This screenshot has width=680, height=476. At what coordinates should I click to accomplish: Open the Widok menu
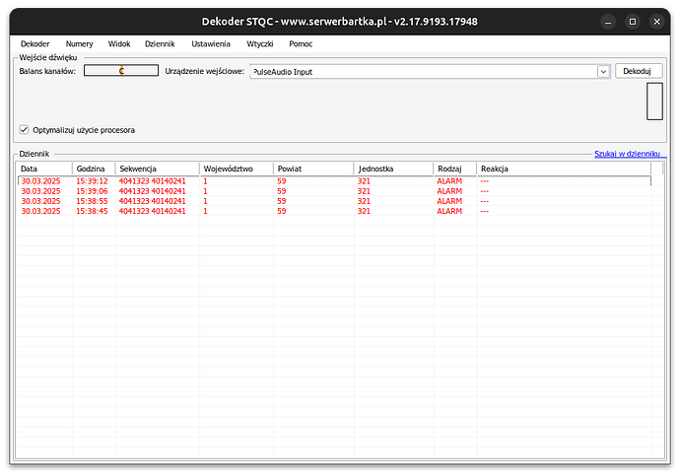118,44
